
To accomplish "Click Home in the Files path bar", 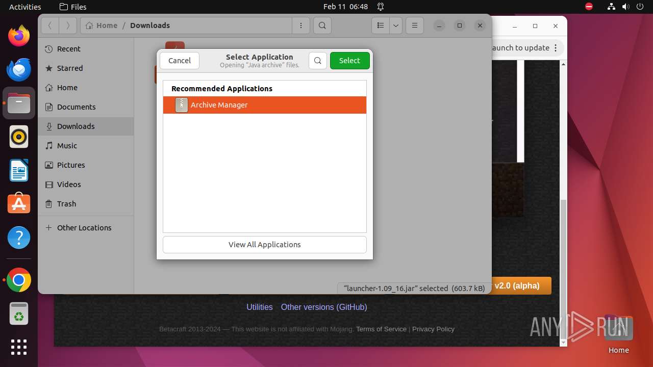I will [x=102, y=25].
